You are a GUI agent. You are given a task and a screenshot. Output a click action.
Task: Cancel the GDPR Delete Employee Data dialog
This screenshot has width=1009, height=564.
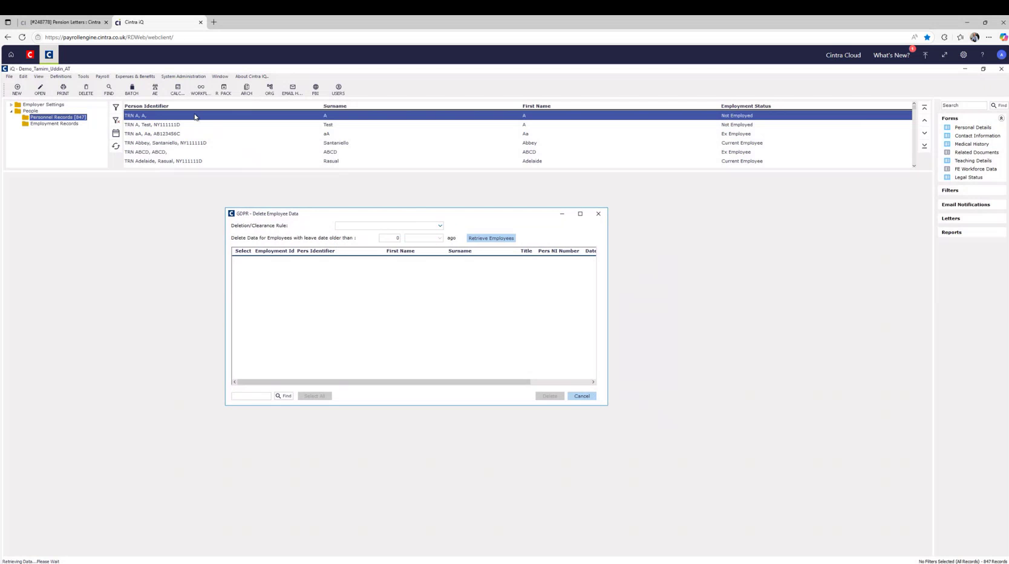[x=581, y=396]
